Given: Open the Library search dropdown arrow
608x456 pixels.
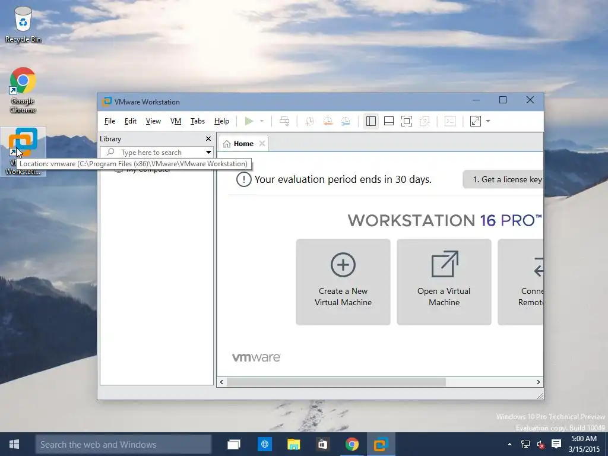Looking at the screenshot, I should 208,153.
